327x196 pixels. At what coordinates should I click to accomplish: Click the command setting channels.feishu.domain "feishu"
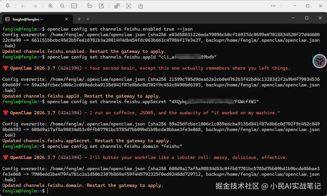(115, 146)
